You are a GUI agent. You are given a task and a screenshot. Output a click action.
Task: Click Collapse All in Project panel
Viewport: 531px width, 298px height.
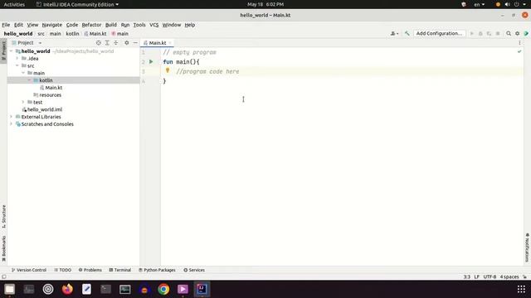(x=116, y=43)
